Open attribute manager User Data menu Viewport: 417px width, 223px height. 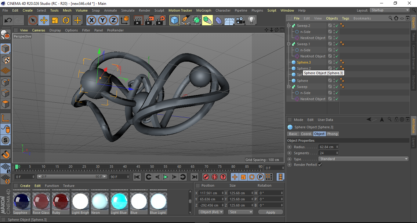[x=325, y=120]
